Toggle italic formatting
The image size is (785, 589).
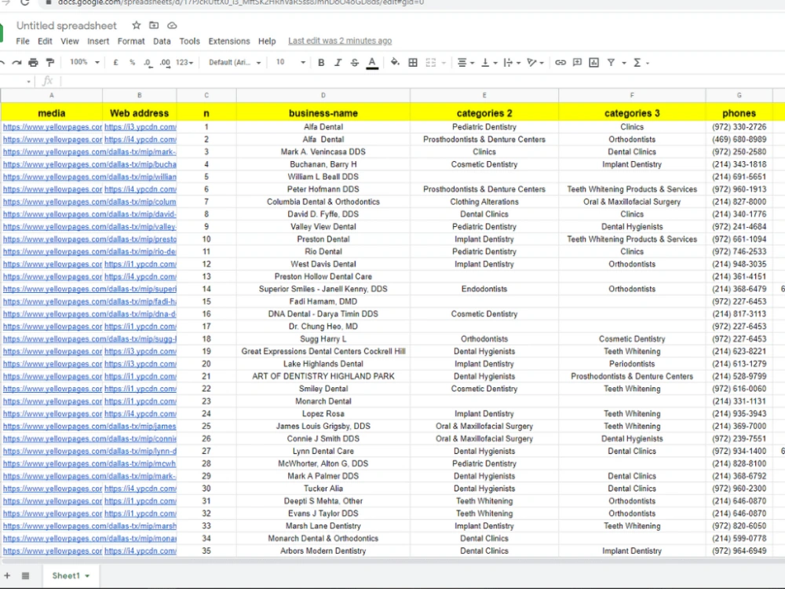[x=338, y=63]
